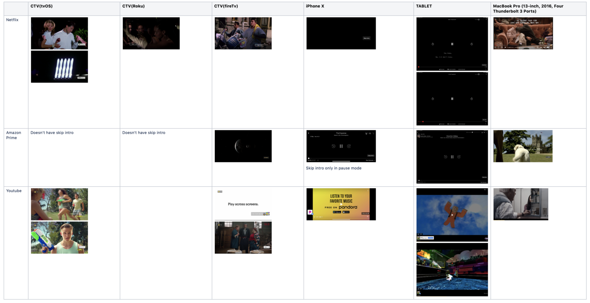Open Netflix tvOS thumbnail of dancing couple
590x303 pixels.
click(x=59, y=33)
